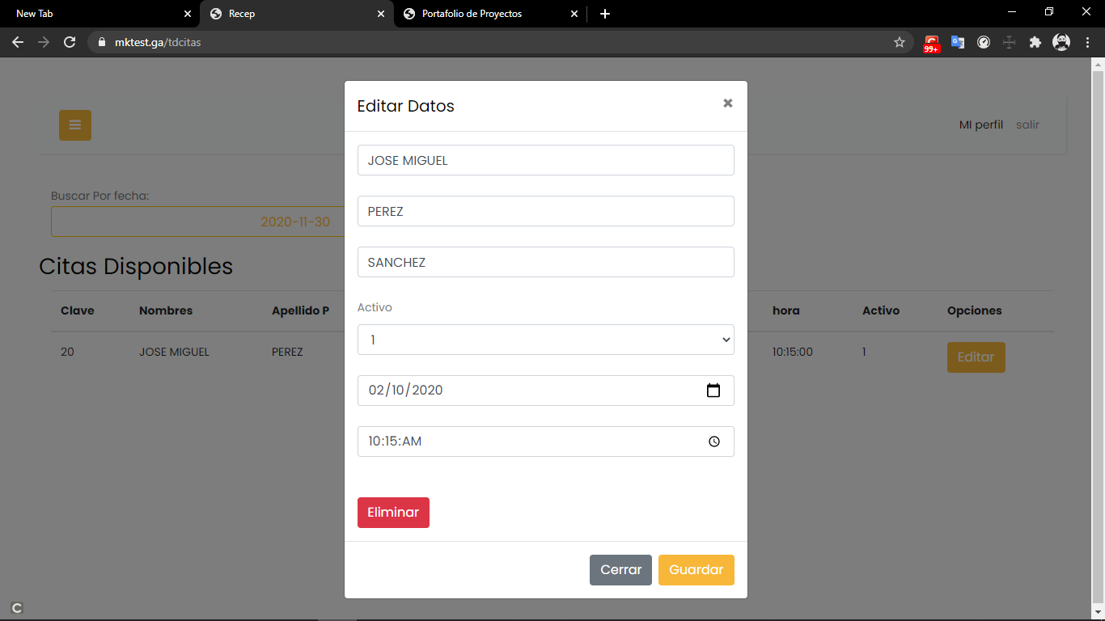The width and height of the screenshot is (1105, 621).
Task: Bookmark this page with the star icon
Action: 899,42
